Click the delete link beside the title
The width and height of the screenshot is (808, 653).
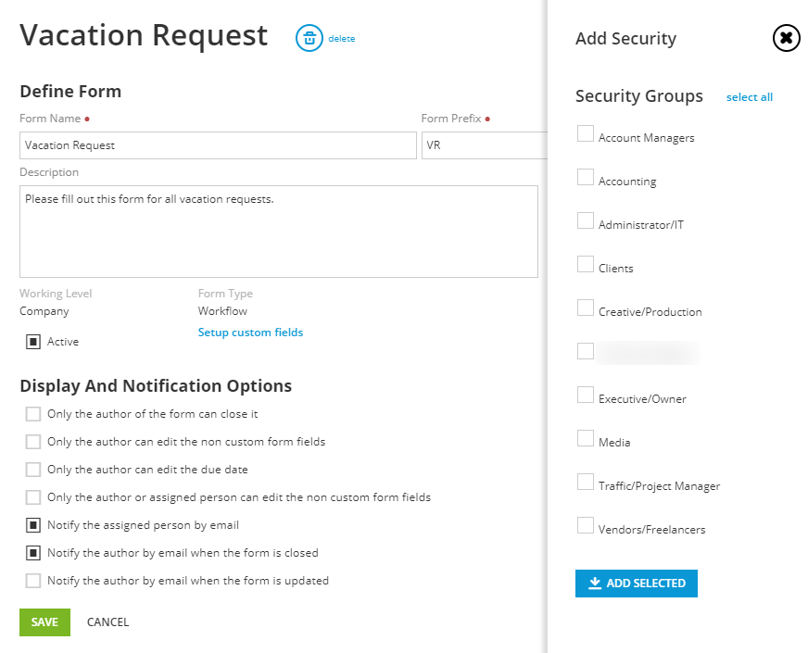341,39
